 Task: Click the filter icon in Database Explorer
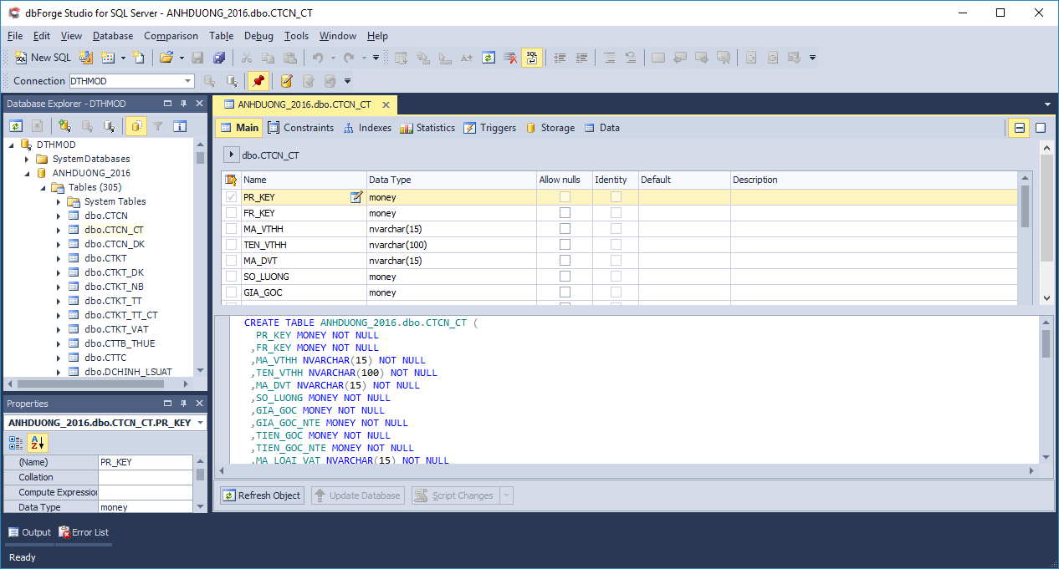(160, 125)
